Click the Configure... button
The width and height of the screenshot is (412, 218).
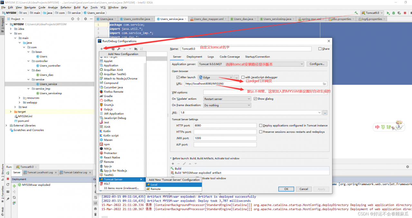[x=317, y=64]
